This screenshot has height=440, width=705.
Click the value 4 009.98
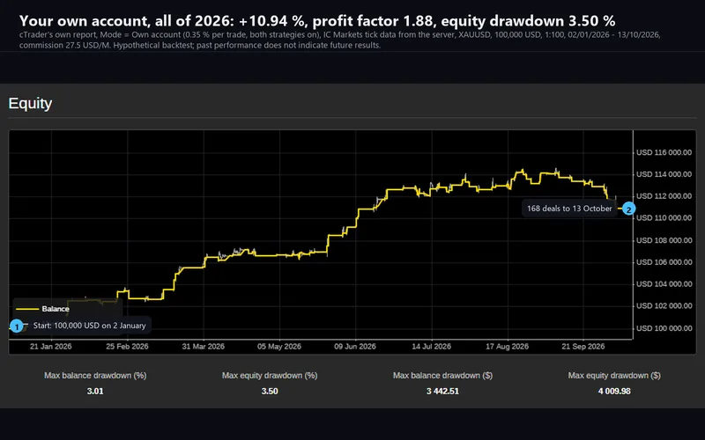coord(614,391)
